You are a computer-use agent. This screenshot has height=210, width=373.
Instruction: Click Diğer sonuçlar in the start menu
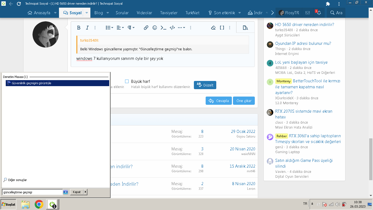(15, 180)
